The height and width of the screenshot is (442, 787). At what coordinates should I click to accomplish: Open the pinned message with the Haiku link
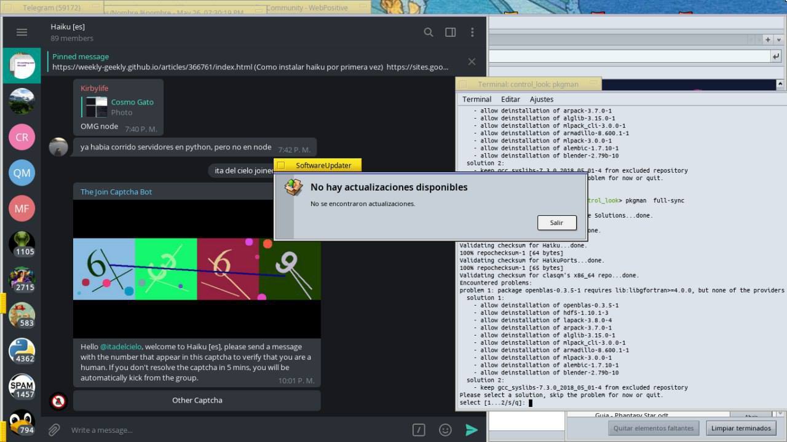pyautogui.click(x=250, y=61)
